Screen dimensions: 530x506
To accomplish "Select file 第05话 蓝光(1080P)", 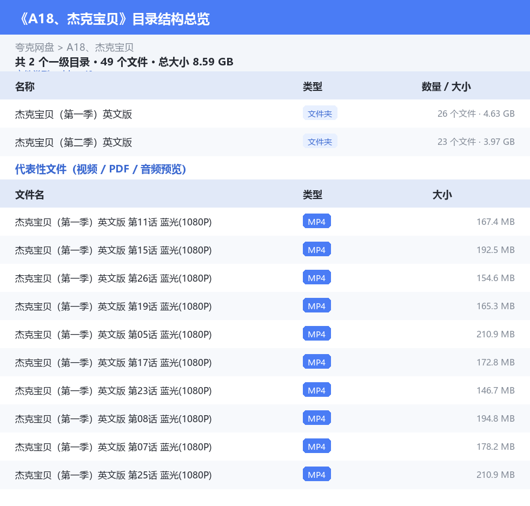I will pyautogui.click(x=113, y=334).
